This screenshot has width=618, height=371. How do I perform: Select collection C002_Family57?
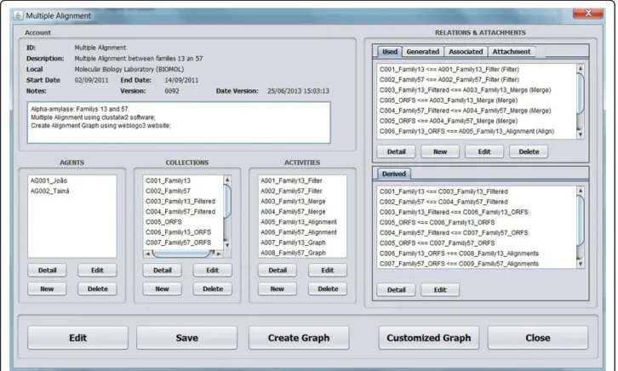(168, 191)
